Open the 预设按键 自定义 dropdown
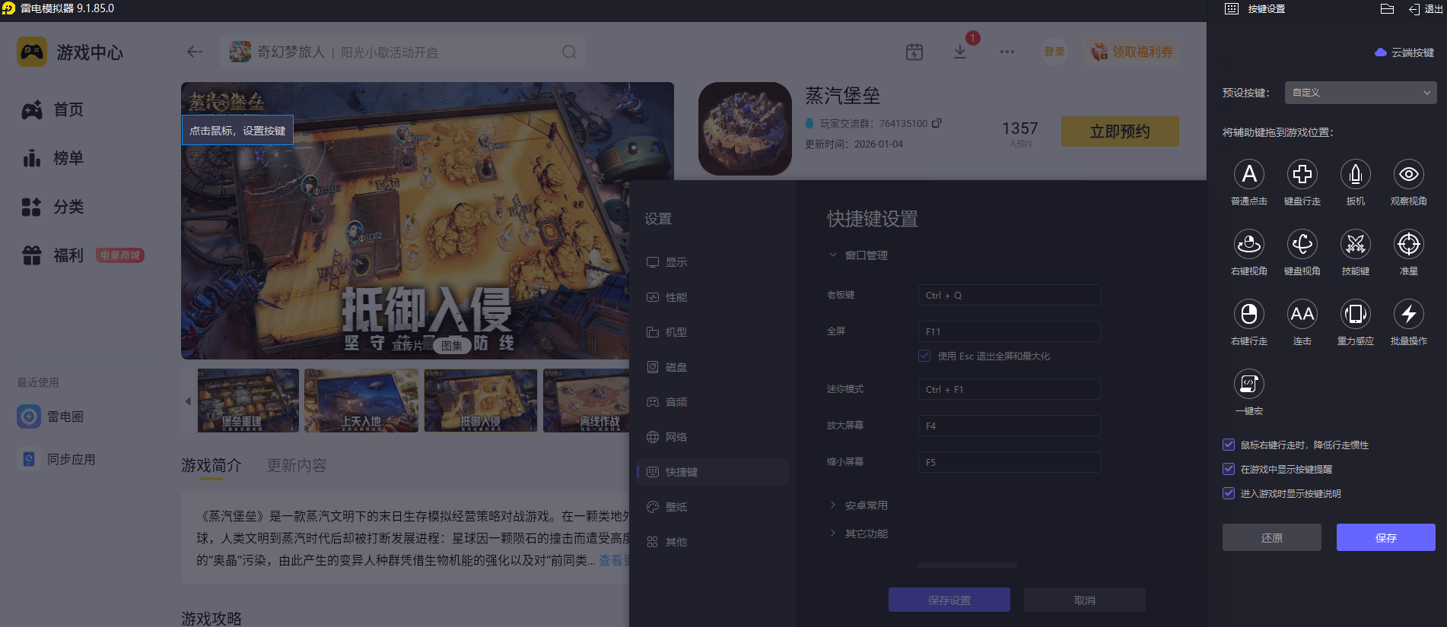1447x627 pixels. click(1360, 93)
